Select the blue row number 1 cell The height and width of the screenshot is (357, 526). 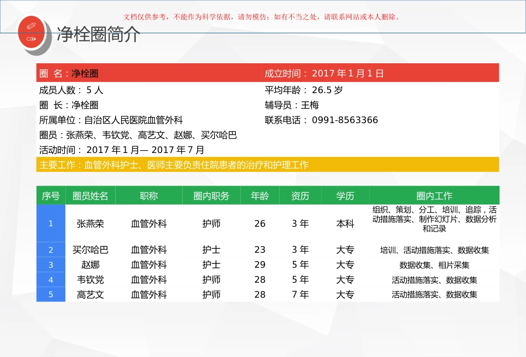coord(50,223)
